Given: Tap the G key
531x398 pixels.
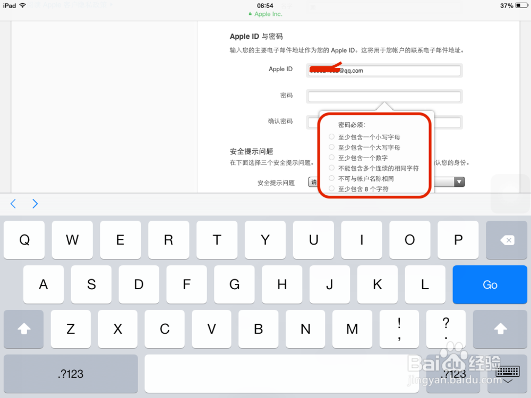Looking at the screenshot, I should click(234, 284).
